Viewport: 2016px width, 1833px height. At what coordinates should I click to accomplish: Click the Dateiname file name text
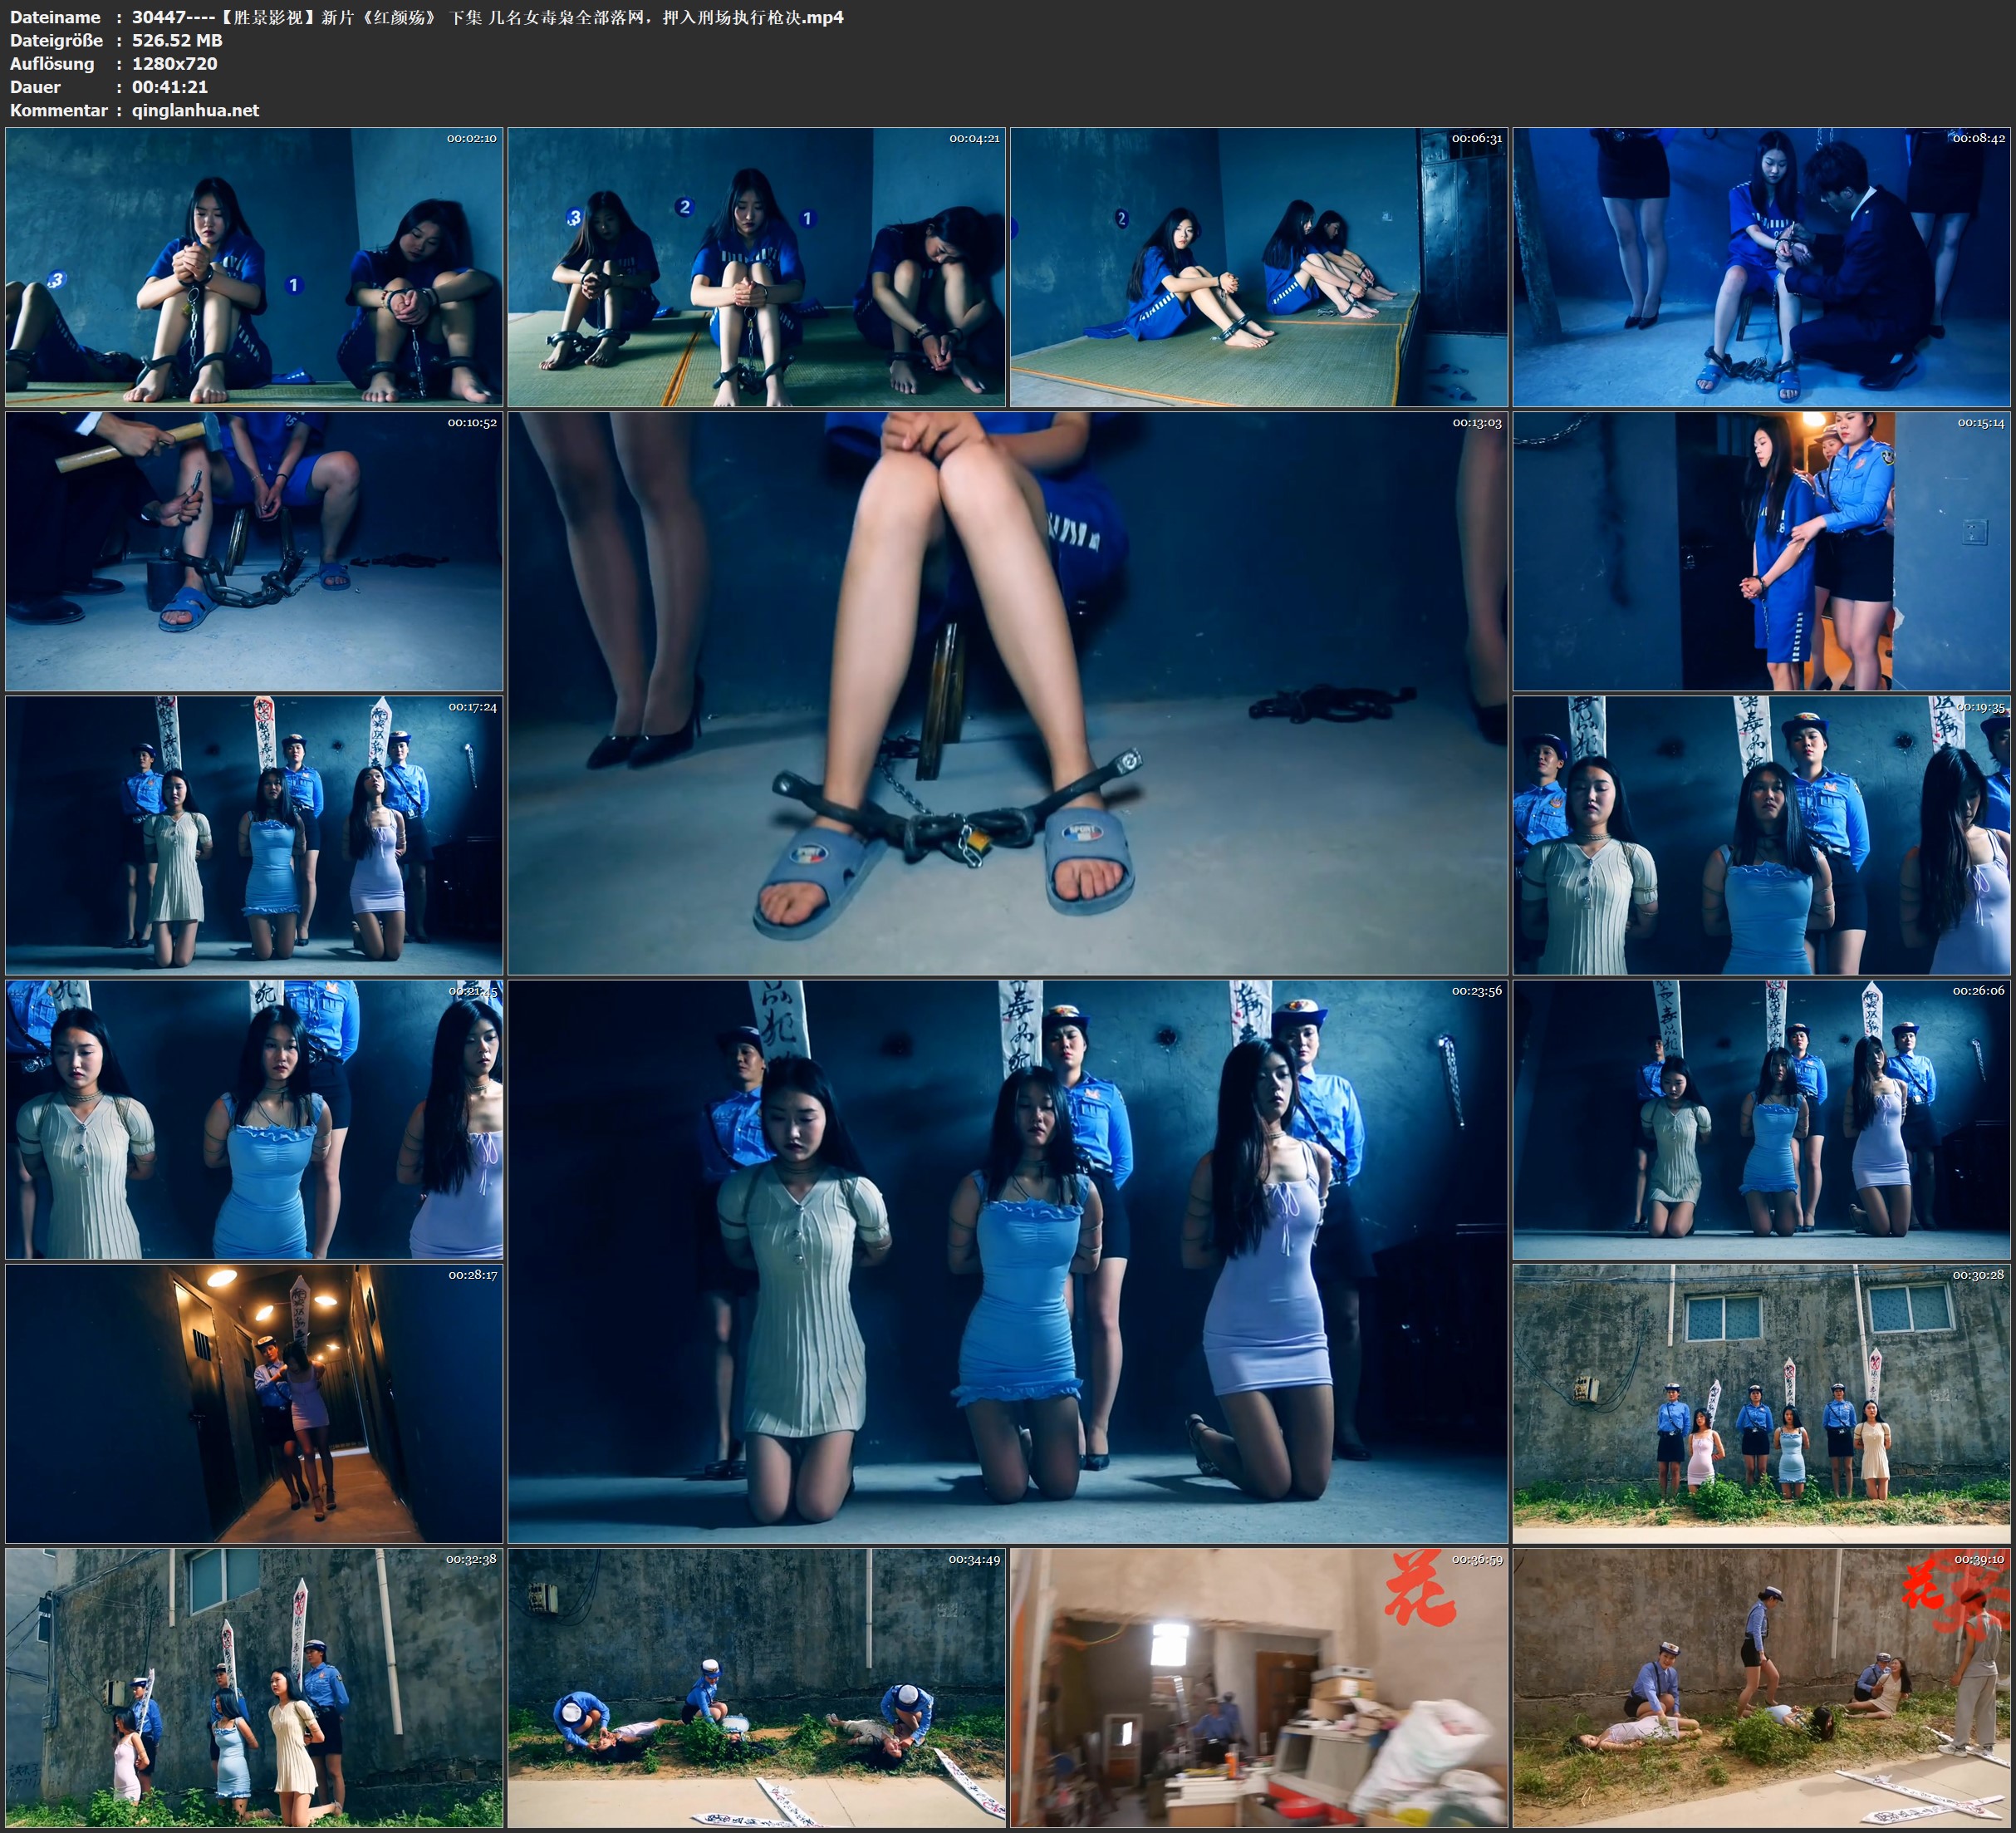pyautogui.click(x=487, y=17)
